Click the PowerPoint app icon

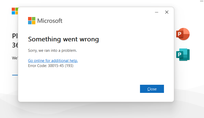tap(183, 34)
